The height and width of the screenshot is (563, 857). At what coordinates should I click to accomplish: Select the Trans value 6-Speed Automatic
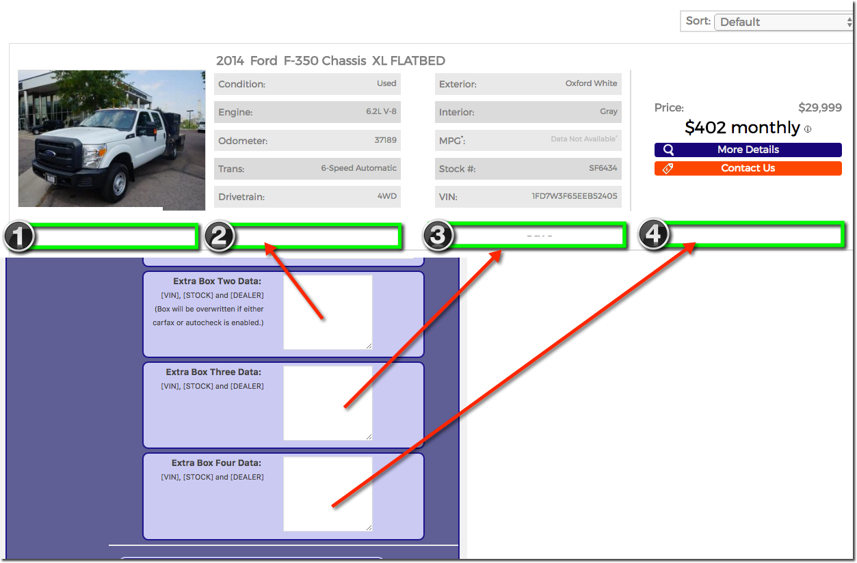coord(359,167)
